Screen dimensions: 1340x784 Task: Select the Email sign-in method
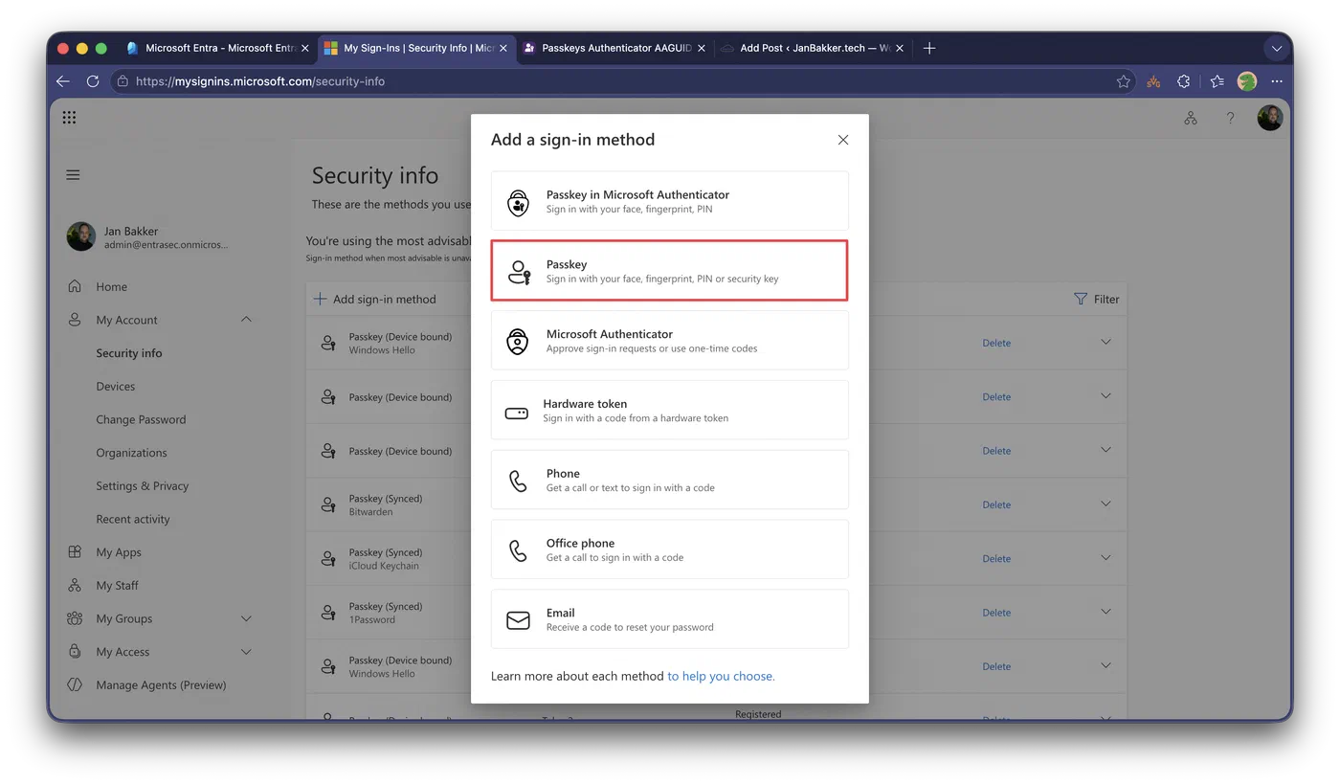click(670, 619)
